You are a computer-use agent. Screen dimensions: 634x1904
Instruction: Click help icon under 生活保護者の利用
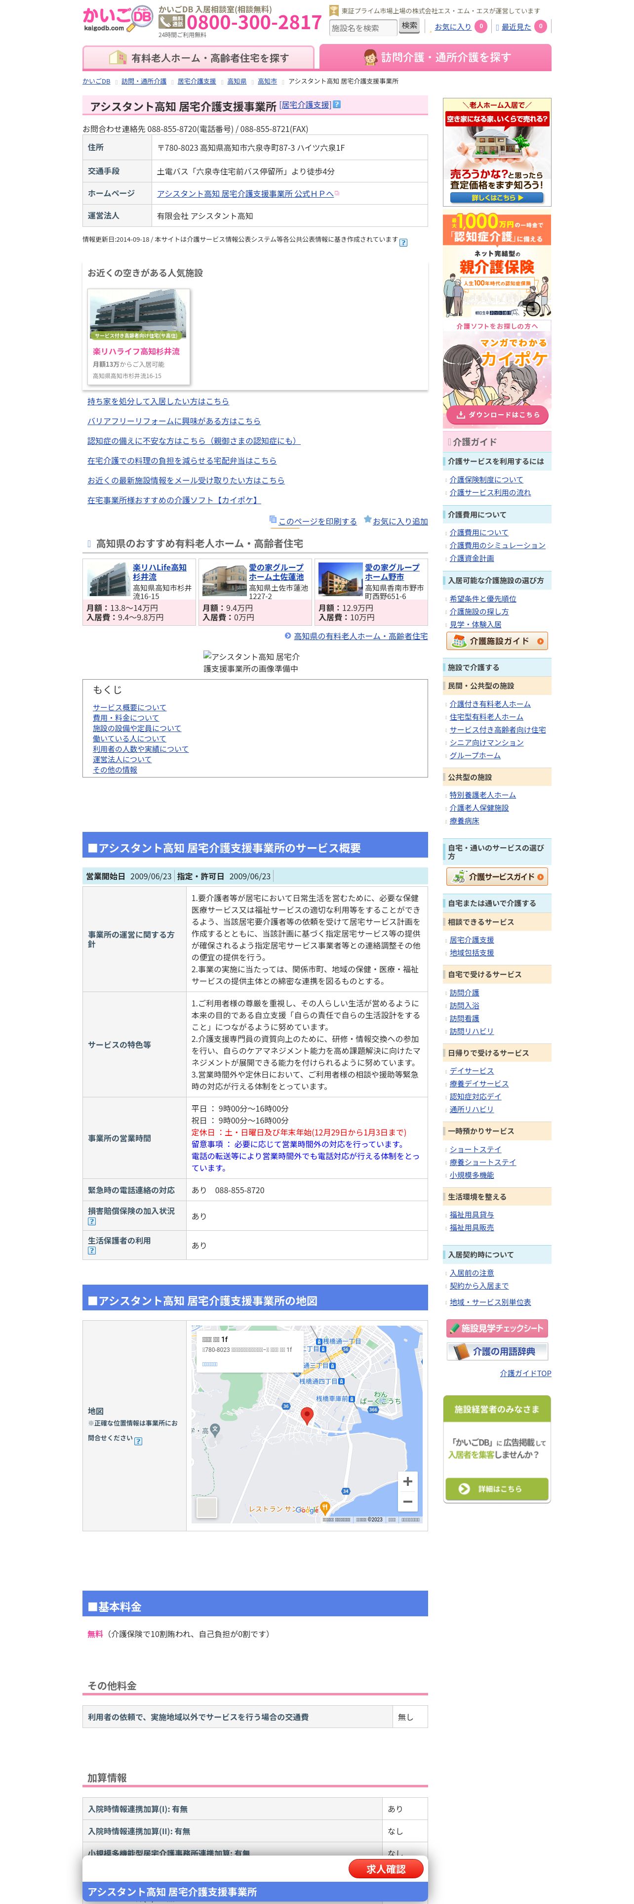click(x=91, y=1251)
